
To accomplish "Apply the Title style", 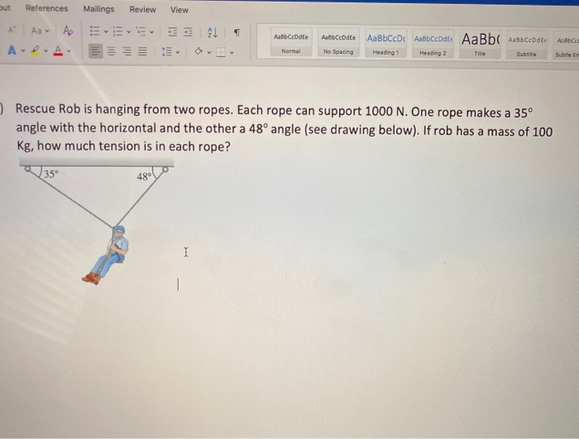I will [x=480, y=44].
